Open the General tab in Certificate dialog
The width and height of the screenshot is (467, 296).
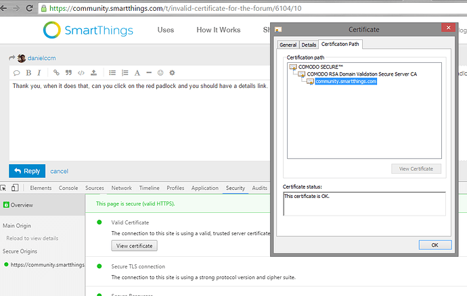[x=288, y=45]
